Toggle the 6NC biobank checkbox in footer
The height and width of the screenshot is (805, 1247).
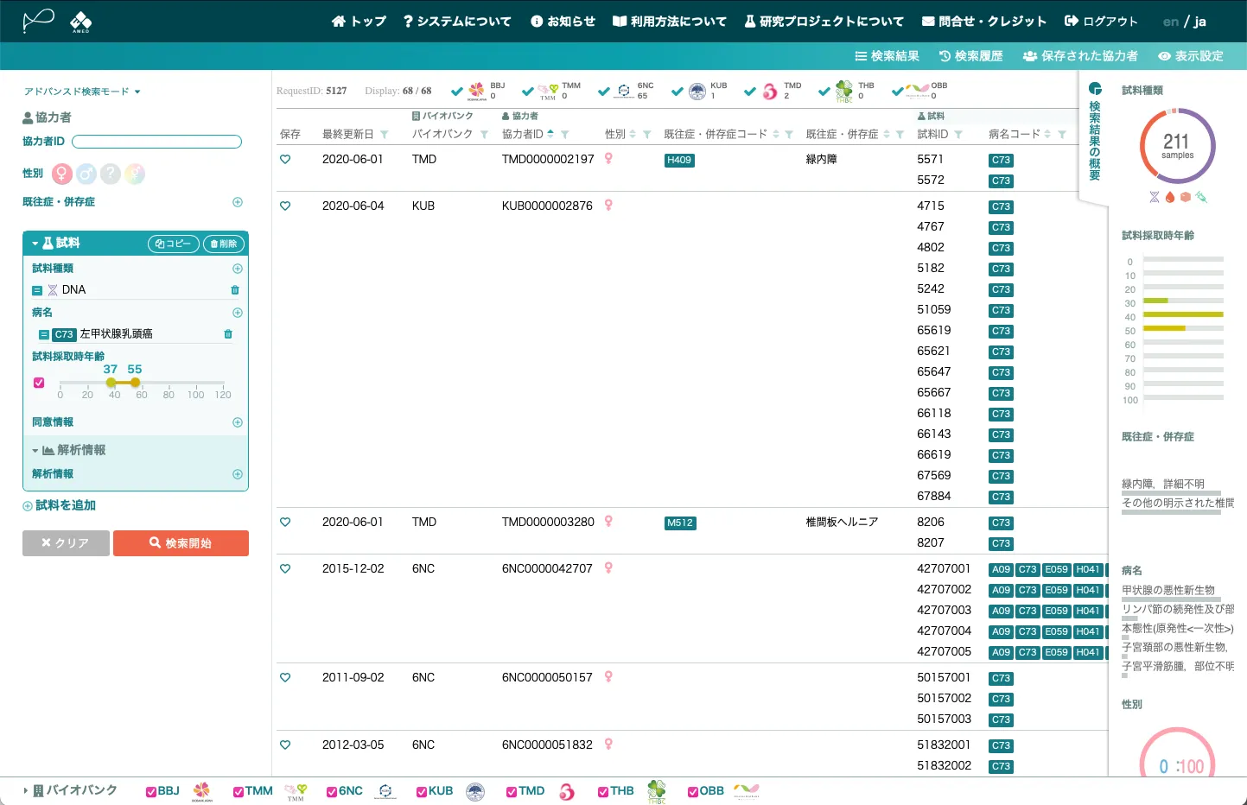coord(332,791)
